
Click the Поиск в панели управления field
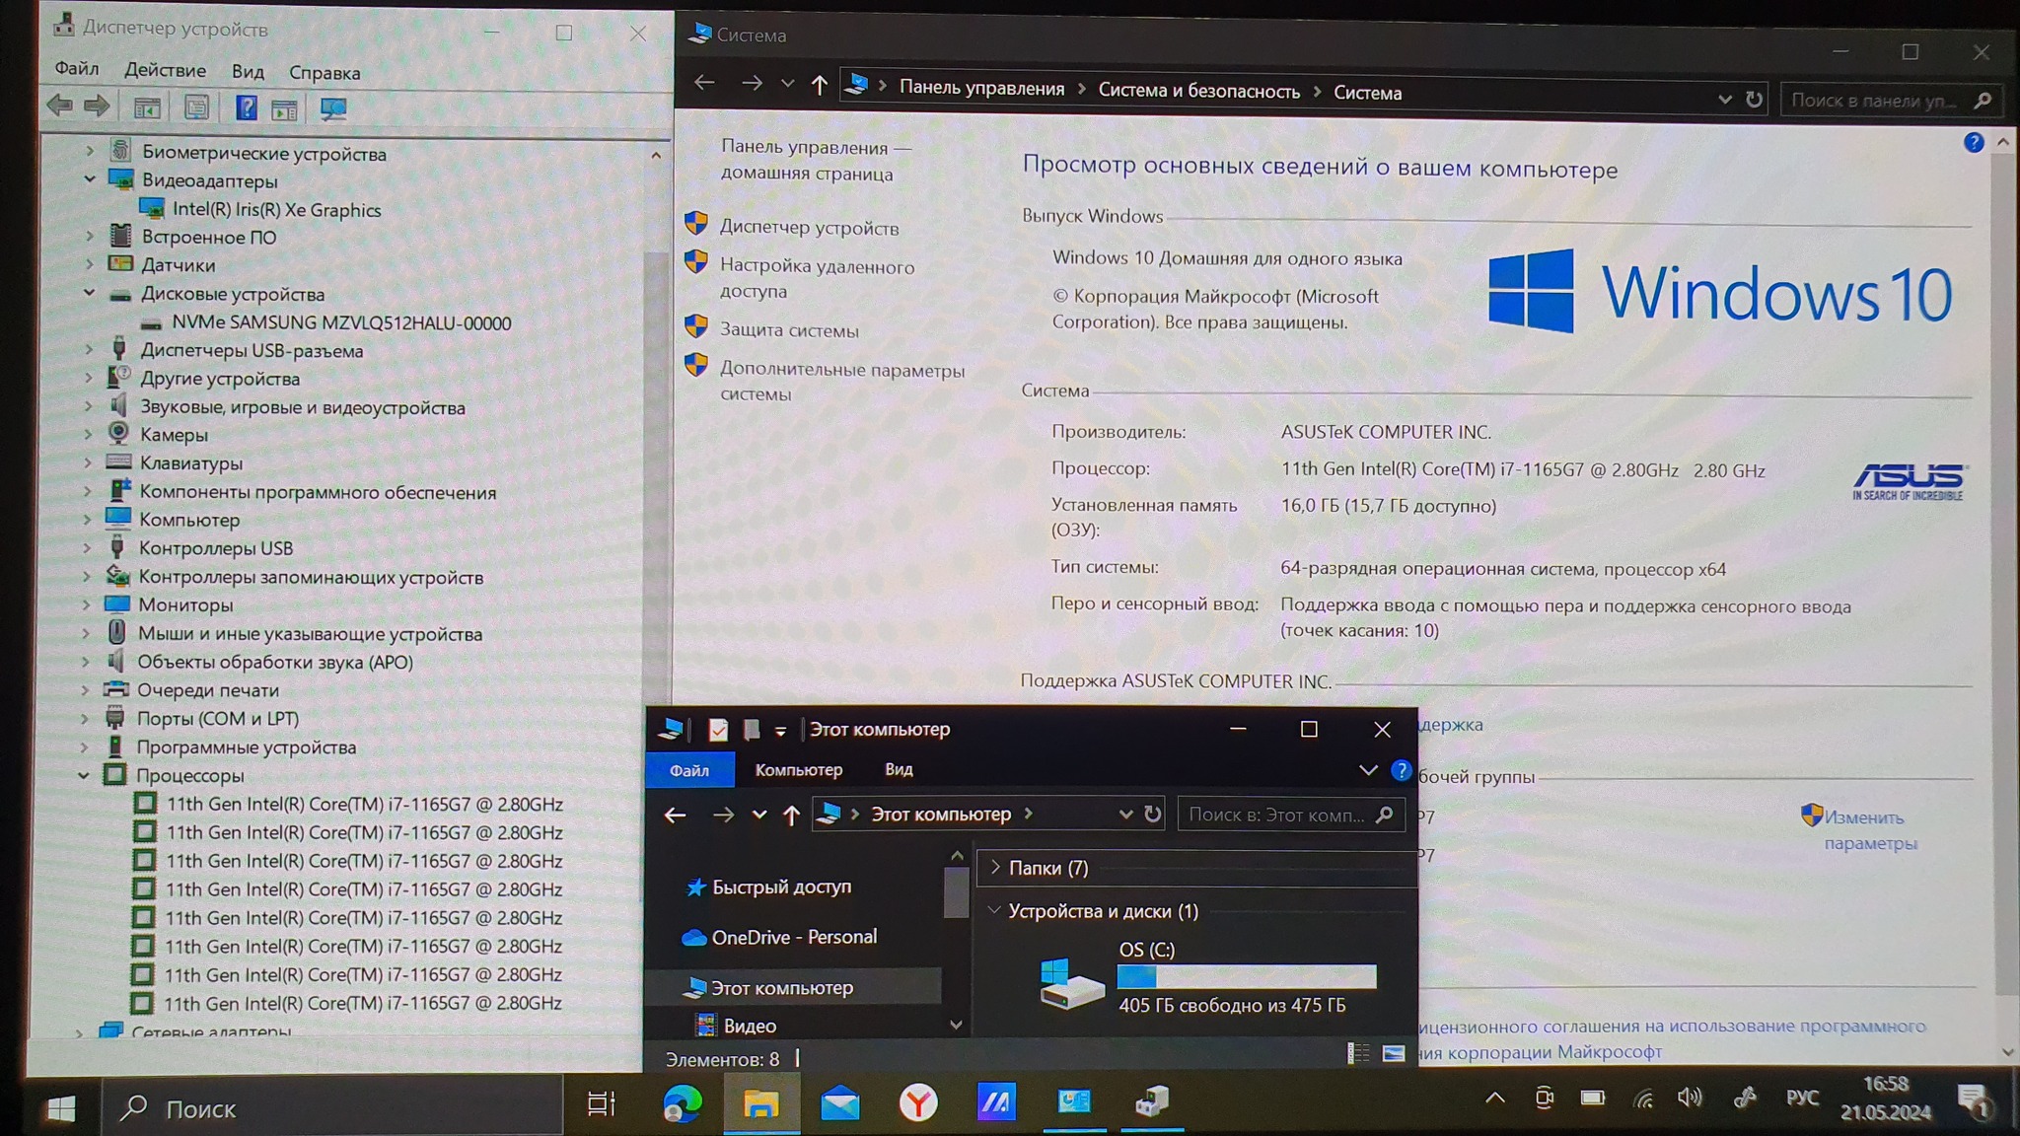click(x=1873, y=101)
